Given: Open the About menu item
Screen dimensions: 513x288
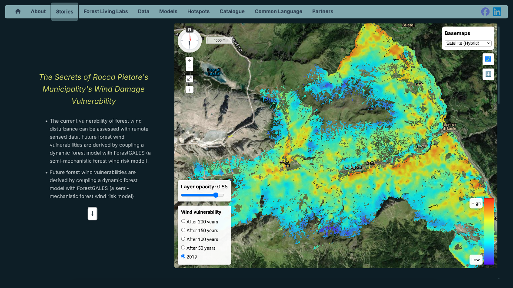Looking at the screenshot, I should (x=38, y=11).
